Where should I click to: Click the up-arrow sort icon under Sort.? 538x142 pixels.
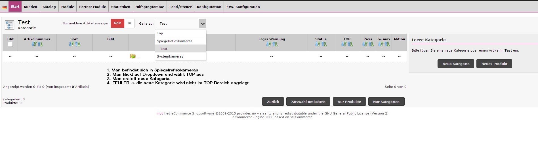tap(78, 44)
